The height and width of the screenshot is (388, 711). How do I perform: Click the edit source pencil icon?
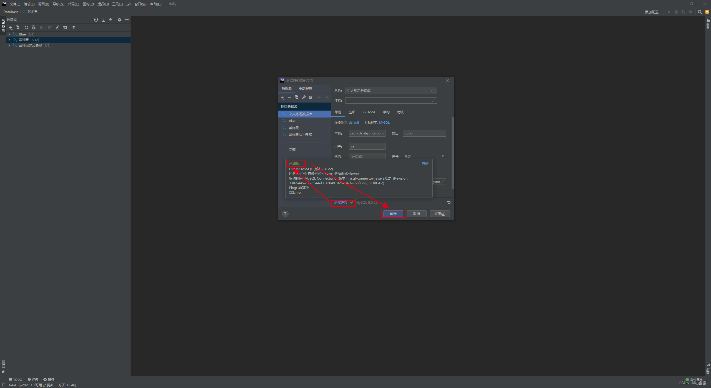(x=57, y=27)
